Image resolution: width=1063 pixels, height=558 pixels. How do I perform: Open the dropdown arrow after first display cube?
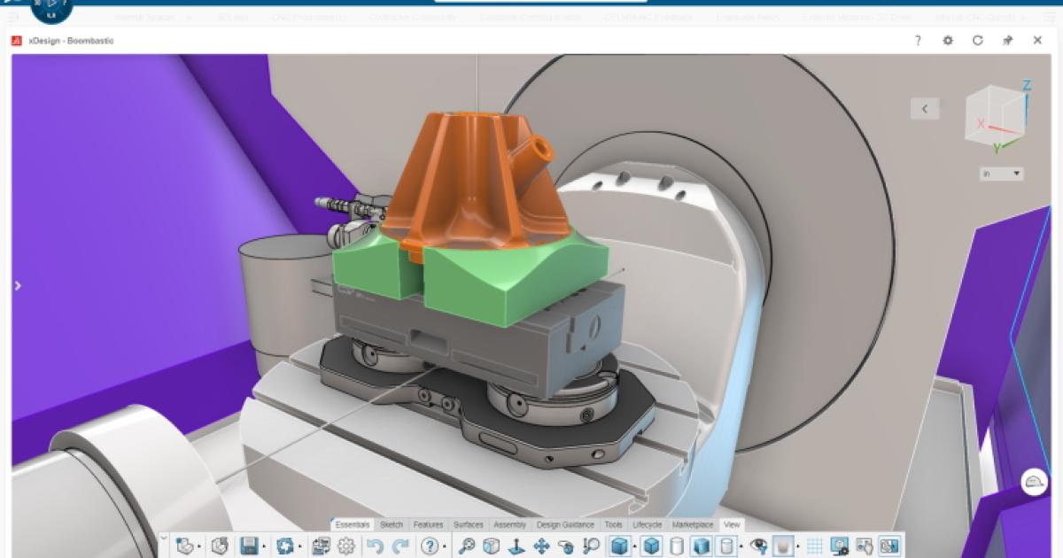click(x=635, y=547)
